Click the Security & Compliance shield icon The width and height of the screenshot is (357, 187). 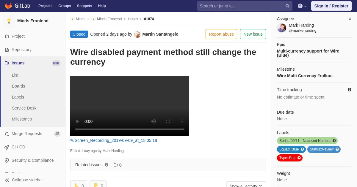7,160
